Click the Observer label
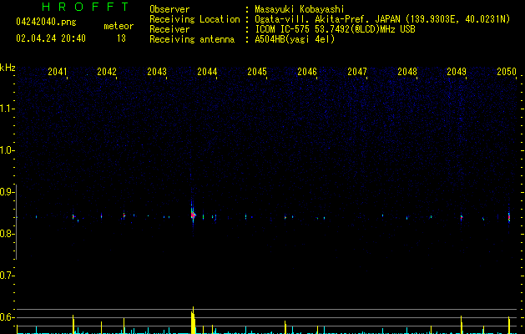Image resolution: width=525 pixels, height=334 pixels. [169, 9]
